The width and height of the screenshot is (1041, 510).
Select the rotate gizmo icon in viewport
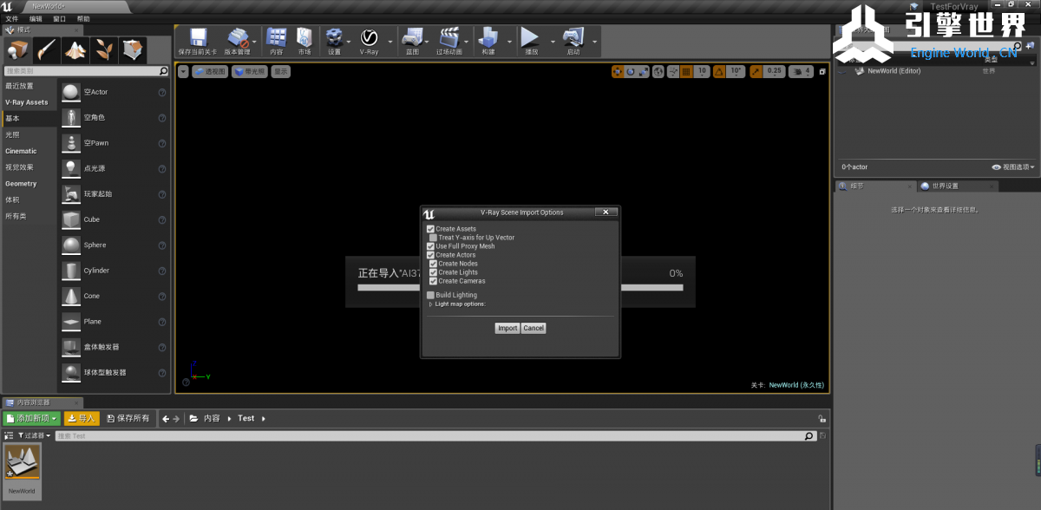[x=631, y=71]
